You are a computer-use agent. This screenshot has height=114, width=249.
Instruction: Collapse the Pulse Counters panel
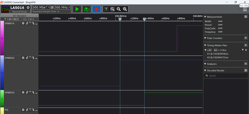[x=205, y=38]
